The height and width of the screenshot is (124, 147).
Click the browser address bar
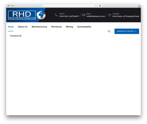point(70,6)
